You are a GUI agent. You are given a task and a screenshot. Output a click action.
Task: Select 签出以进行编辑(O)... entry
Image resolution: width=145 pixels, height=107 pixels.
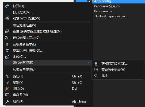[x=48, y=51]
